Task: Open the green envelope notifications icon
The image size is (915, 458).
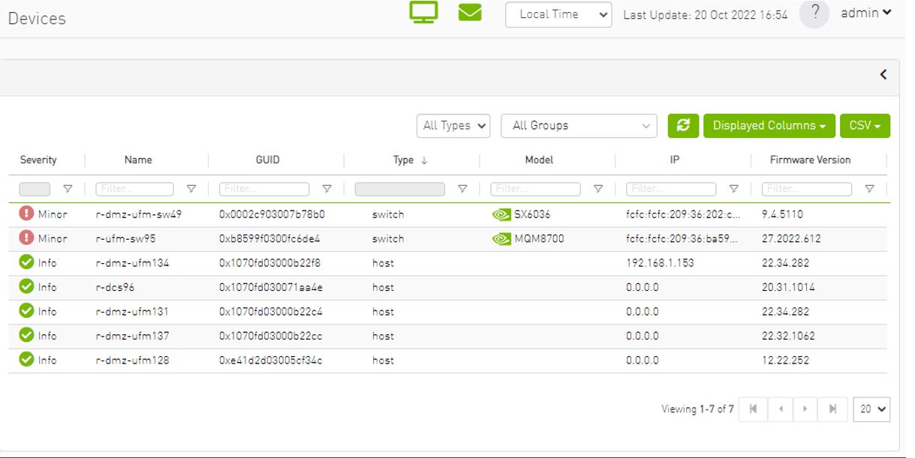Action: pos(470,13)
